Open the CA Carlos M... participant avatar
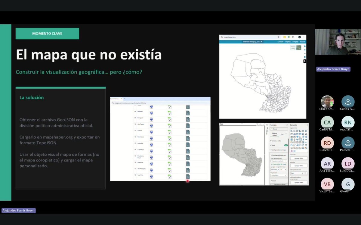The width and height of the screenshot is (361, 225). [327, 122]
